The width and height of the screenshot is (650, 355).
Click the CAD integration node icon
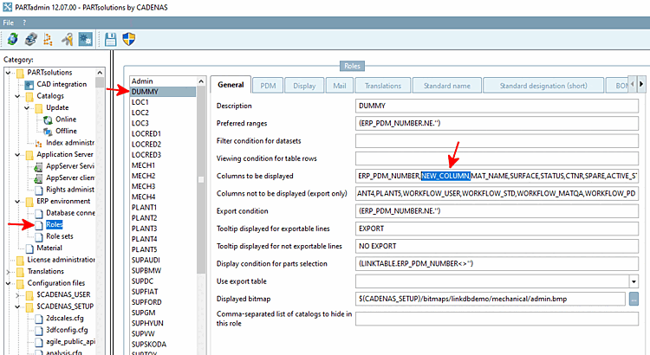coord(29,85)
